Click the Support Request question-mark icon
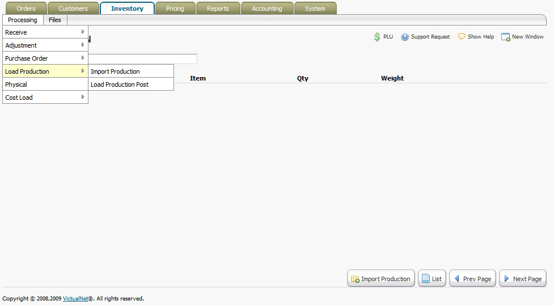The height and width of the screenshot is (305, 554). coord(405,37)
